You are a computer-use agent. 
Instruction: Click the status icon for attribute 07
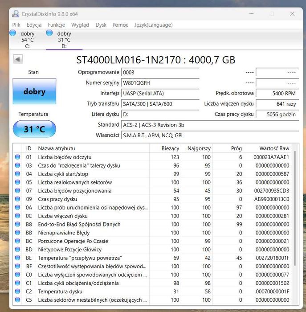coord(17,191)
